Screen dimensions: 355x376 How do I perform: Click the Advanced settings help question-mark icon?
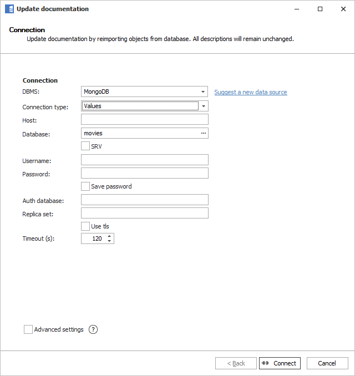(x=93, y=329)
